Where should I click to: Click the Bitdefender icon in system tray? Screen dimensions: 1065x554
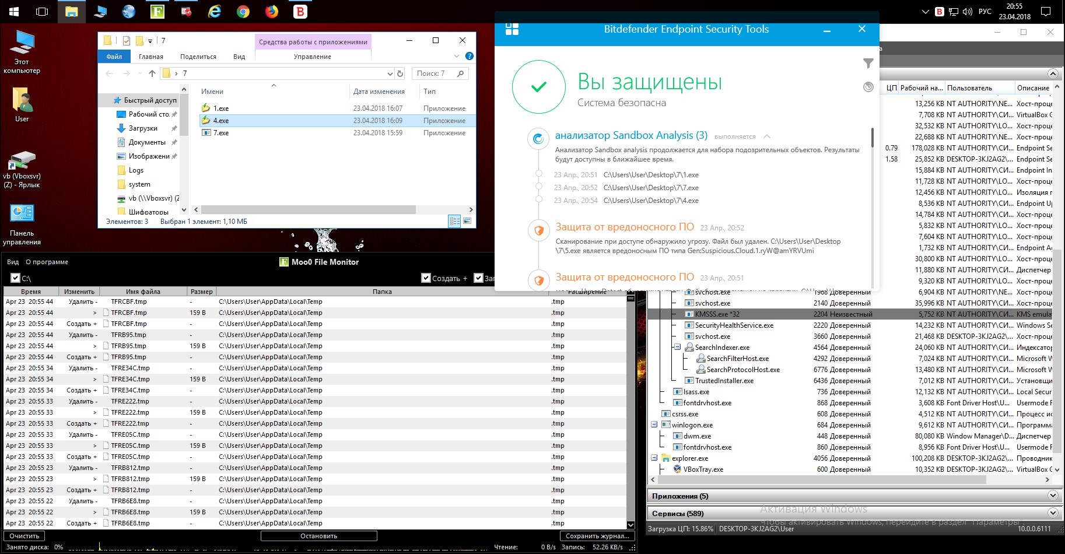coord(940,12)
